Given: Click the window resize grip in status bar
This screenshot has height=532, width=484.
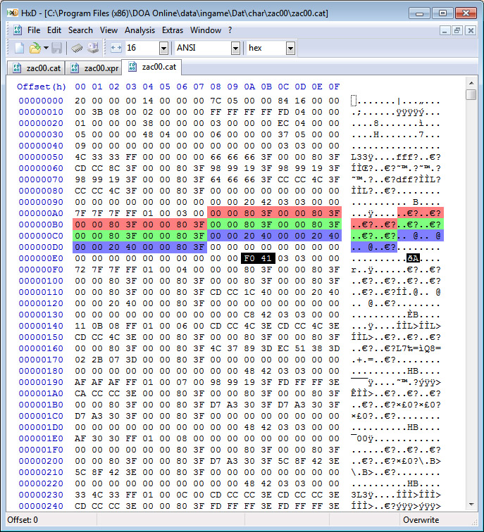Looking at the screenshot, I should coord(474,522).
